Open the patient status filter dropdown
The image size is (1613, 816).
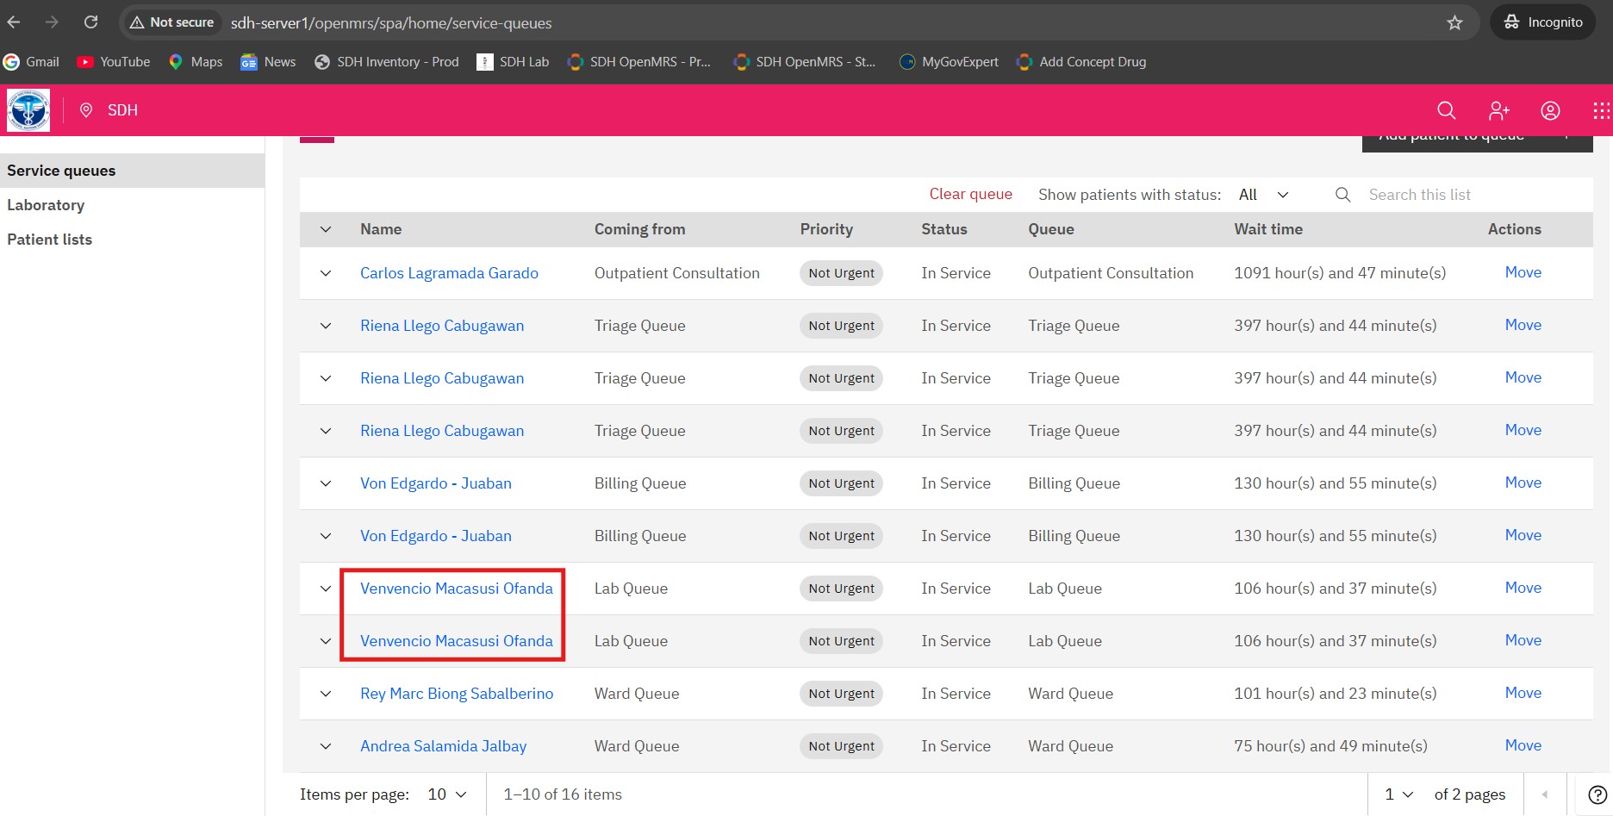pos(1263,195)
